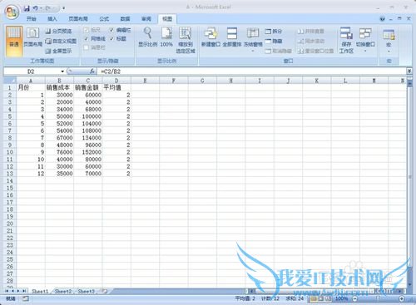Click the last-sheet navigation arrow
The width and height of the screenshot is (416, 305).
pos(24,291)
